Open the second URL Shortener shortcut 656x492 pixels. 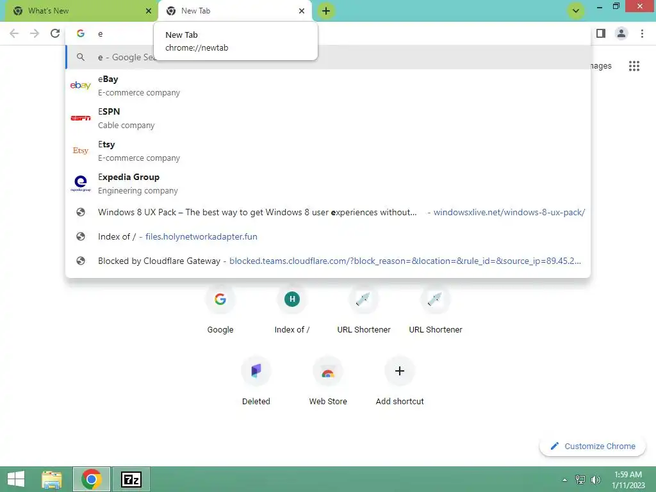[x=436, y=309]
